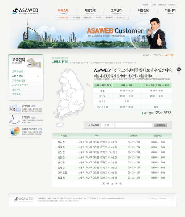Click the 대표전화 1234-5678 phone number
185x217 pixels.
(157, 113)
